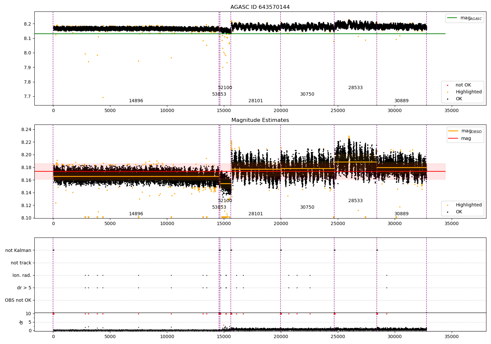Click obsid label 52100 in the top plot
Image resolution: width=491 pixels, height=344 pixels.
click(225, 88)
